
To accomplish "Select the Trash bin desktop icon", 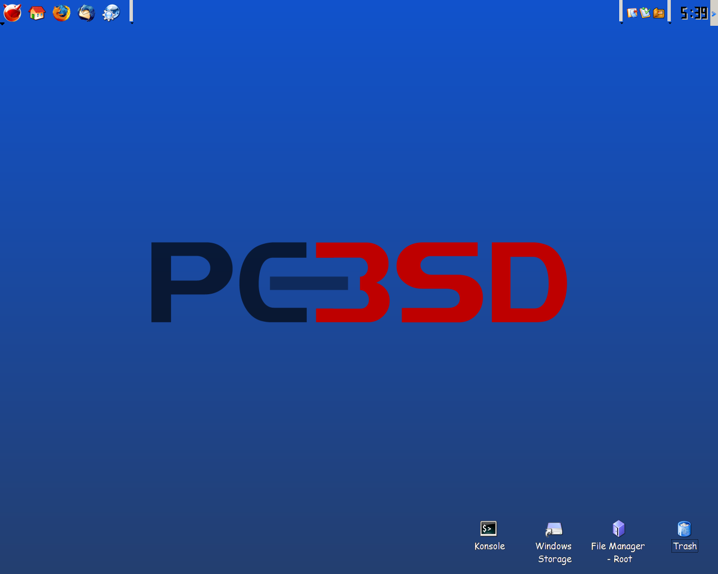I will 684,529.
